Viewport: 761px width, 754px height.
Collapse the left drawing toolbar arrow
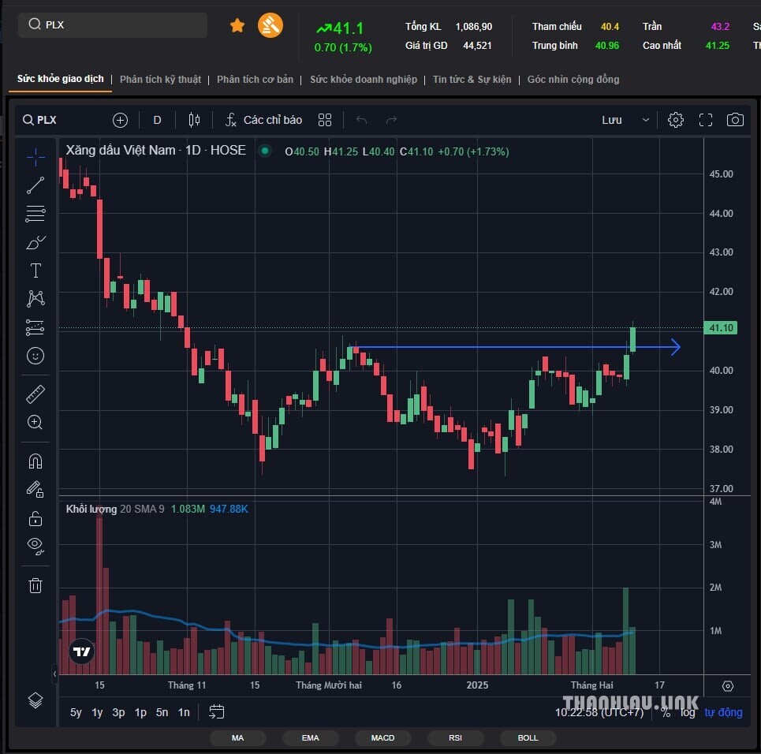click(x=55, y=674)
